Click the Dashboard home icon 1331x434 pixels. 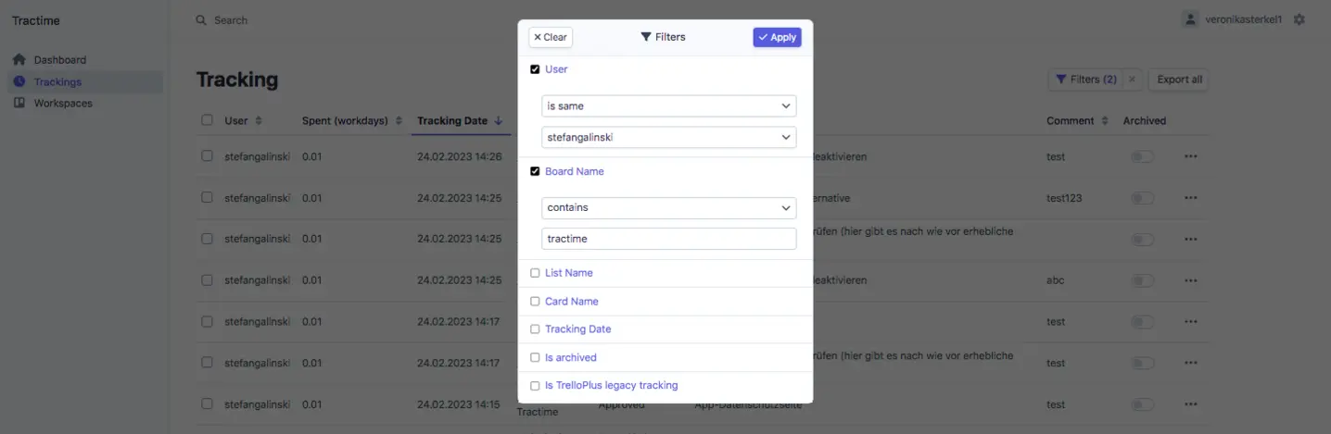[19, 59]
